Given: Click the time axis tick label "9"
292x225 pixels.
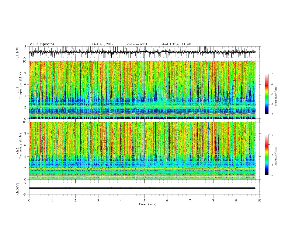Looking at the screenshot, I should click(236, 200).
